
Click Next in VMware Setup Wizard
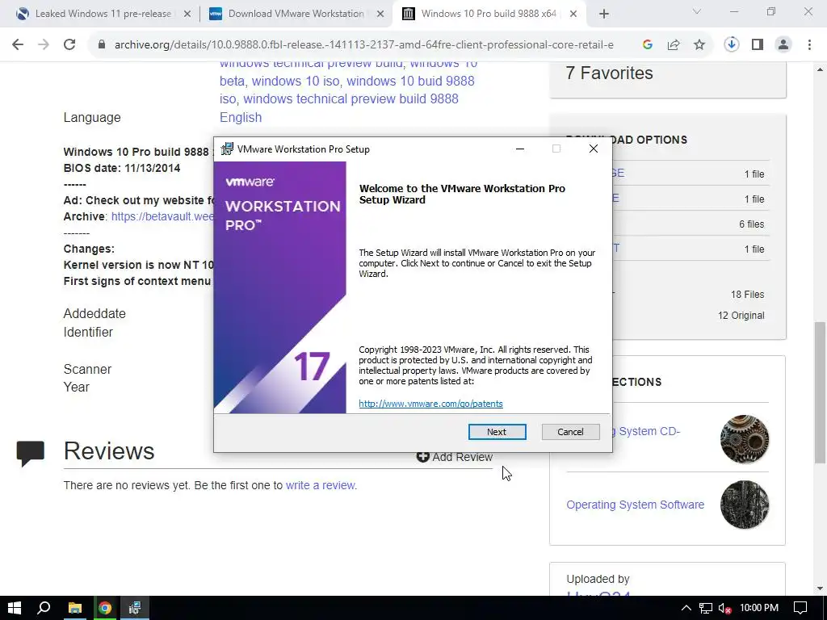tap(497, 432)
